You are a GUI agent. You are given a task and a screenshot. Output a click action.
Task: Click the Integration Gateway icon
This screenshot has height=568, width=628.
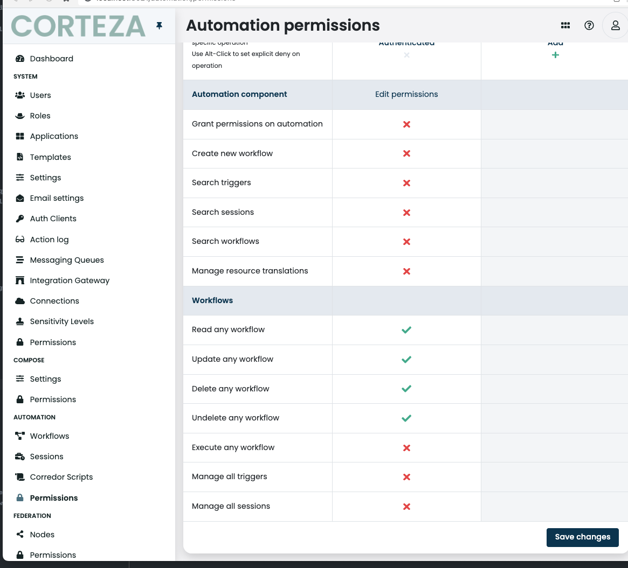(x=19, y=280)
